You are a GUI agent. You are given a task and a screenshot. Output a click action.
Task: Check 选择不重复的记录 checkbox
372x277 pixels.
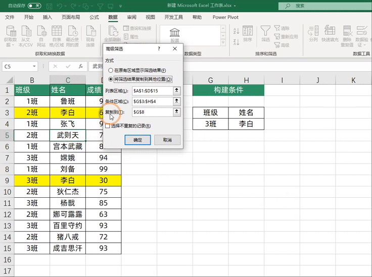click(108, 126)
